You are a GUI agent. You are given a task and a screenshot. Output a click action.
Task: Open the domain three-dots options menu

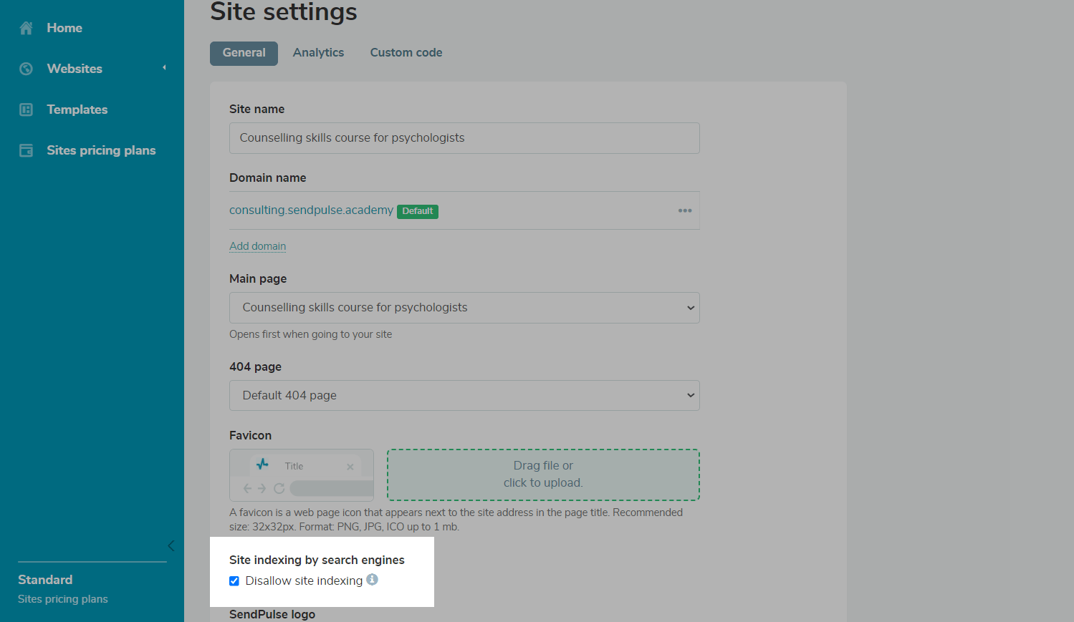click(685, 210)
